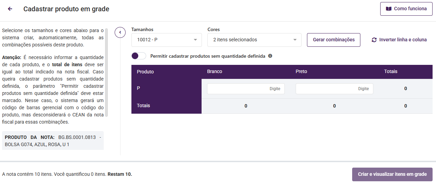
Task: Click the Branco quantity field for P
Action: [246, 89]
